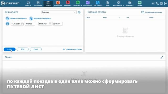Expand the Отчёт panel to fullscreen
The width and height of the screenshot is (168, 94).
point(162,57)
